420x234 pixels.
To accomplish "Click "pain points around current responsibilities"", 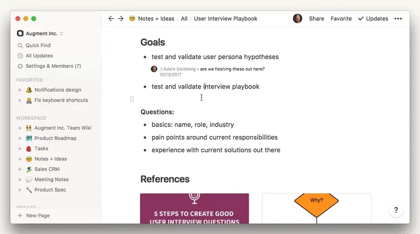I will (x=215, y=137).
